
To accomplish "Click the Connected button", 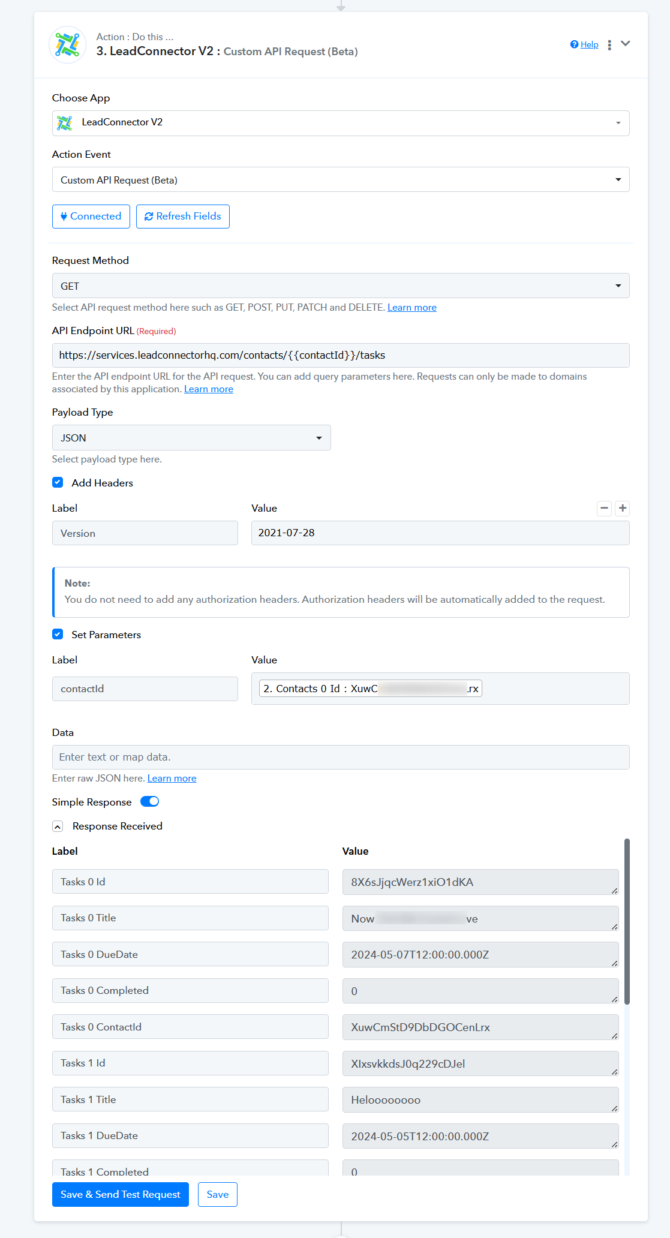I will tap(91, 217).
